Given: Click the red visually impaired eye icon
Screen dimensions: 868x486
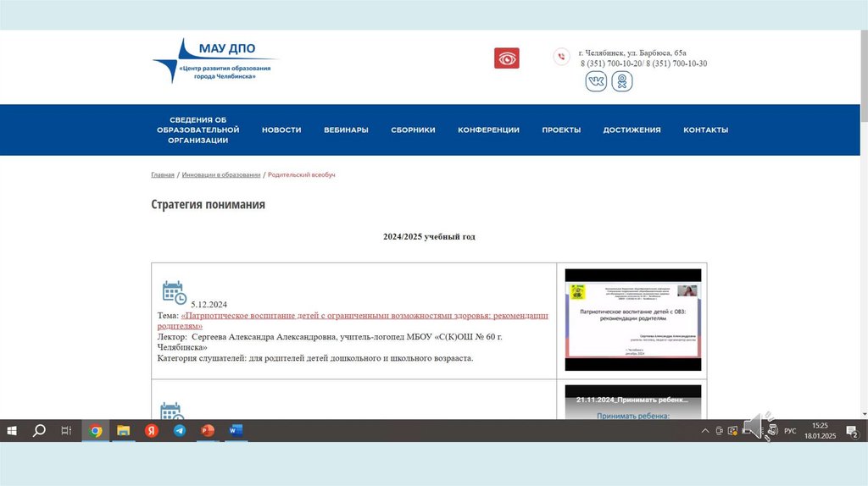Looking at the screenshot, I should (507, 58).
